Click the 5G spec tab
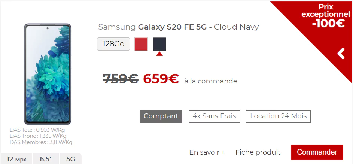The width and height of the screenshot is (353, 164). point(71,159)
